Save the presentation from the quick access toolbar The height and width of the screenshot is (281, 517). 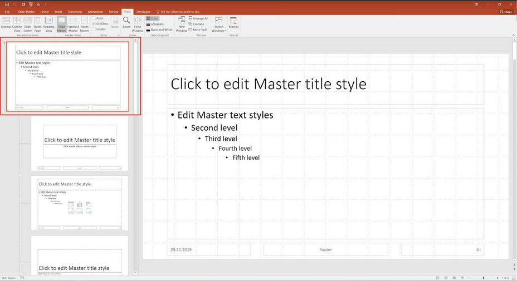coord(7,4)
